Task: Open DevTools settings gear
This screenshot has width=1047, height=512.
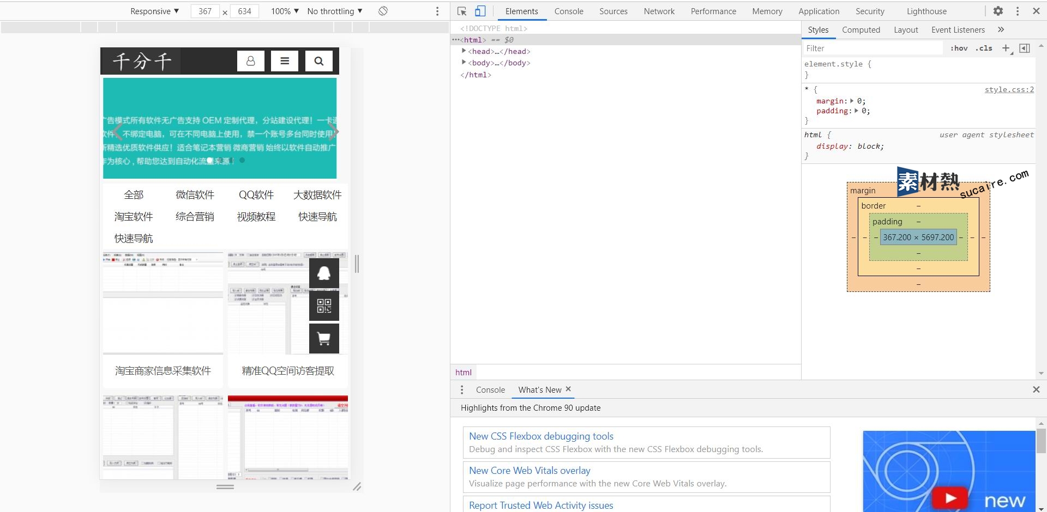Action: coord(998,11)
